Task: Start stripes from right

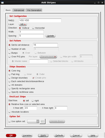Action: (x=33, y=101)
